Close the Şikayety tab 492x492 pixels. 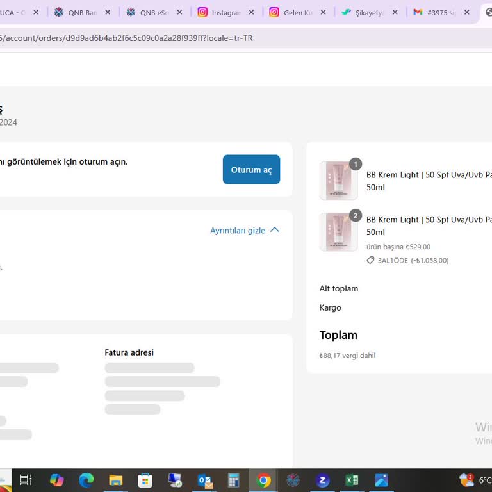pos(395,12)
